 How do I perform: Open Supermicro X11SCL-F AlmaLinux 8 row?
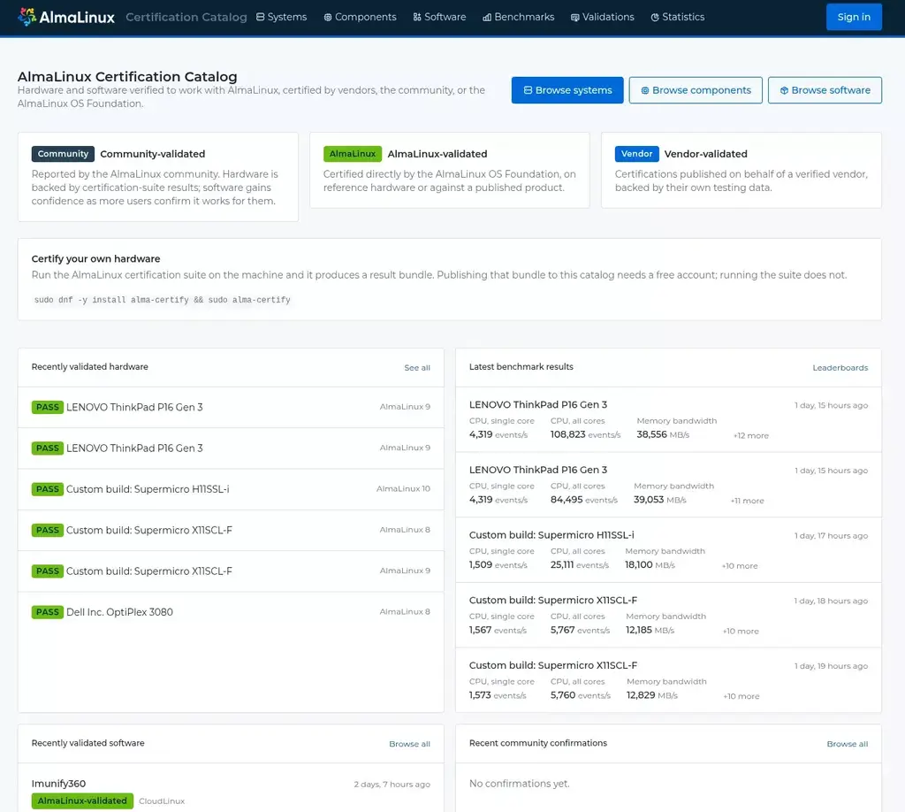tap(231, 530)
